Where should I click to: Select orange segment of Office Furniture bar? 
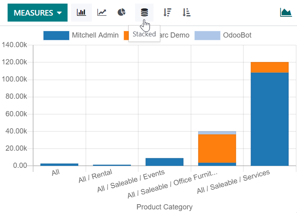click(x=217, y=148)
